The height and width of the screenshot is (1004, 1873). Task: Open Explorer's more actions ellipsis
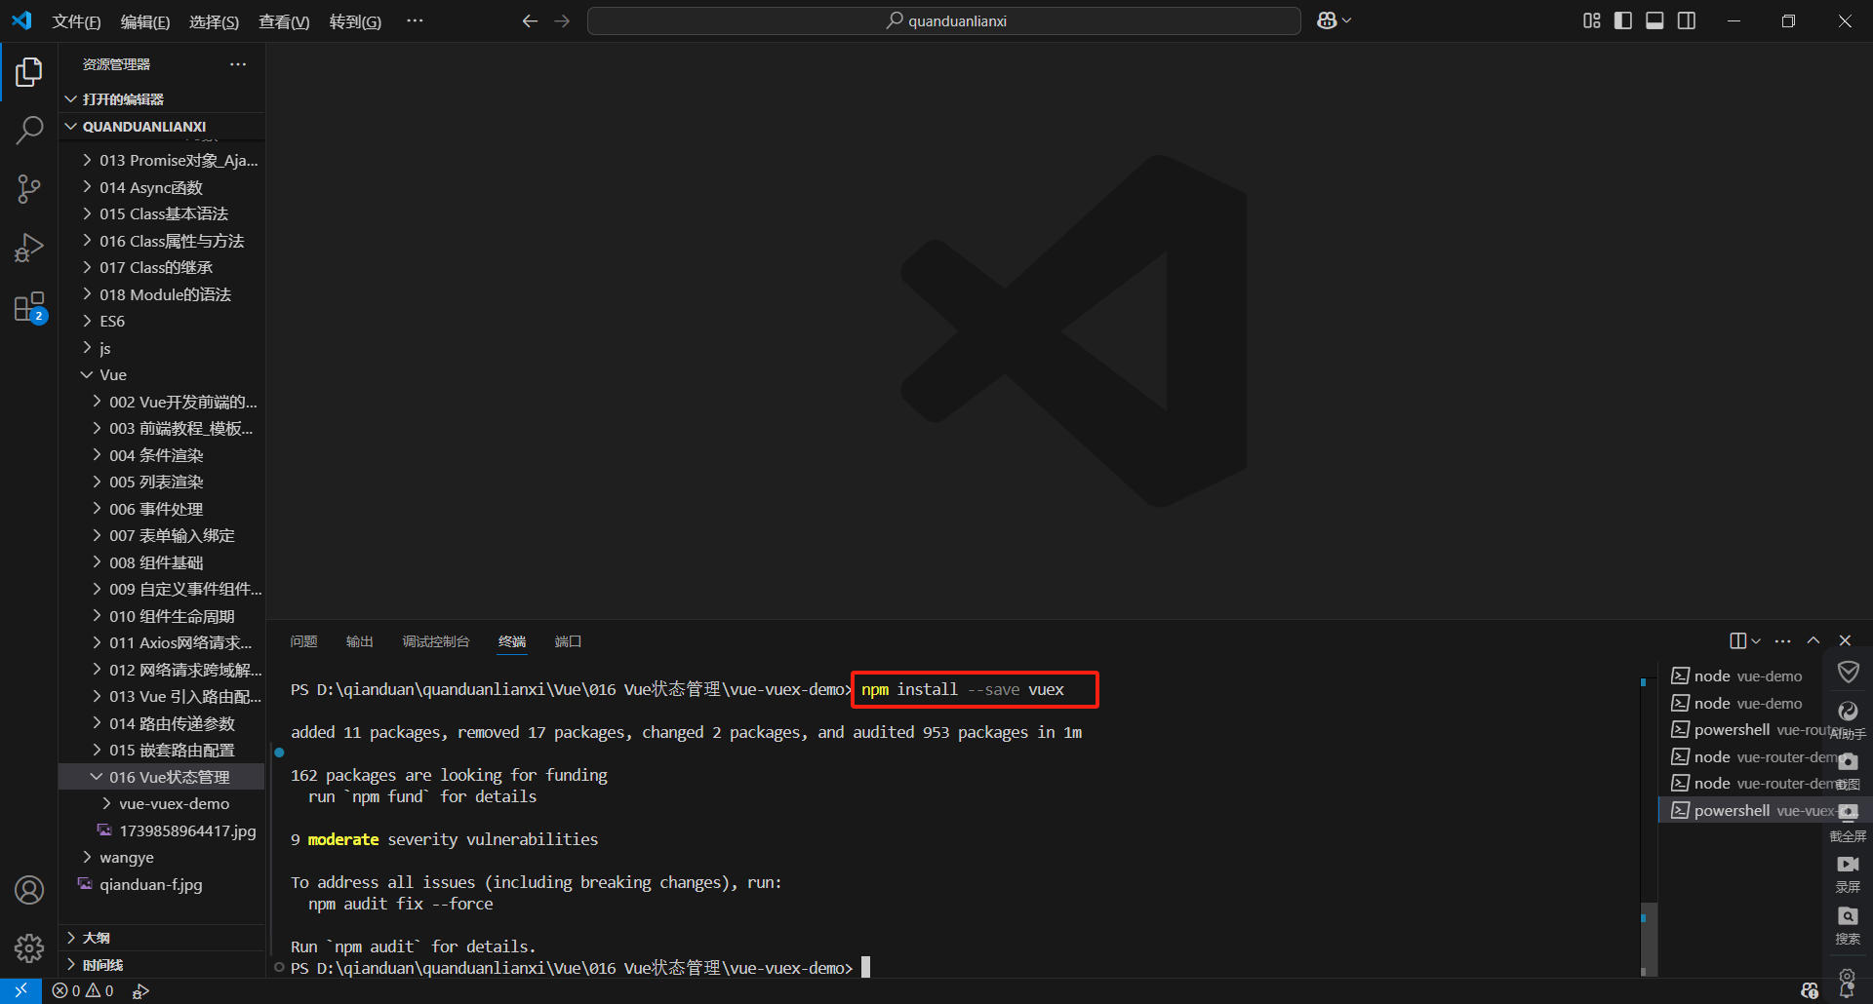tap(238, 64)
